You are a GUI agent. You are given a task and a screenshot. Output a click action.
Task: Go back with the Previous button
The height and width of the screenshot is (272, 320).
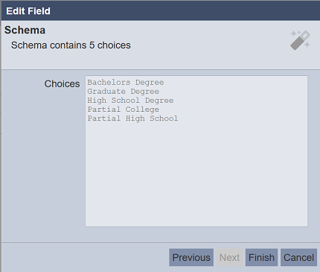(x=191, y=257)
